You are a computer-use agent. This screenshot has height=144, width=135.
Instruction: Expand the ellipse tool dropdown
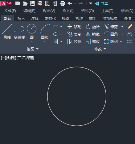click(x=61, y=34)
